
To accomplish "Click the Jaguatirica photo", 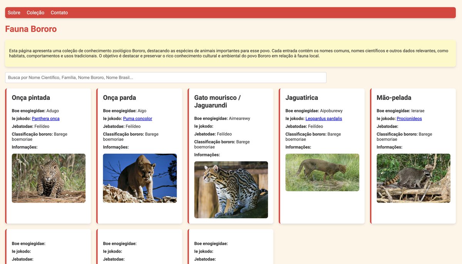I will (x=322, y=172).
